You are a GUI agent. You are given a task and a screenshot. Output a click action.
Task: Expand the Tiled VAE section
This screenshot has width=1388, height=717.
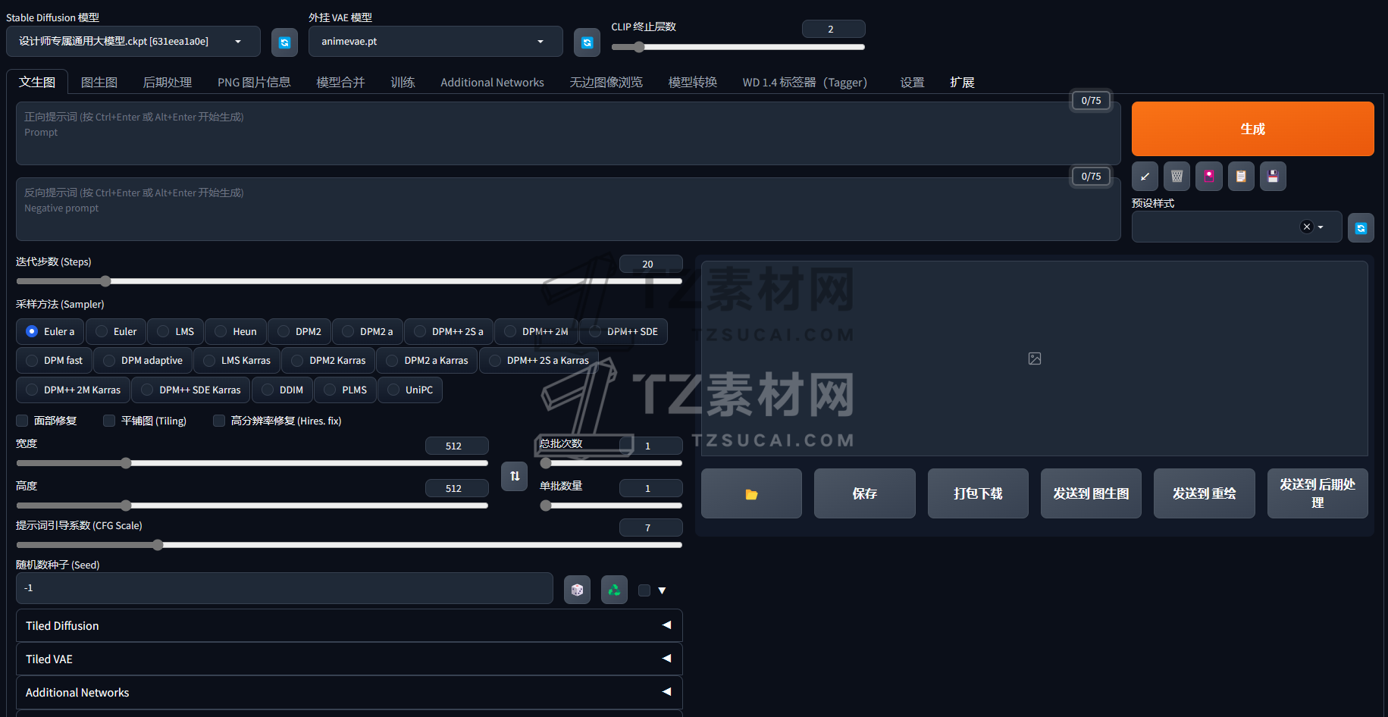coord(349,659)
